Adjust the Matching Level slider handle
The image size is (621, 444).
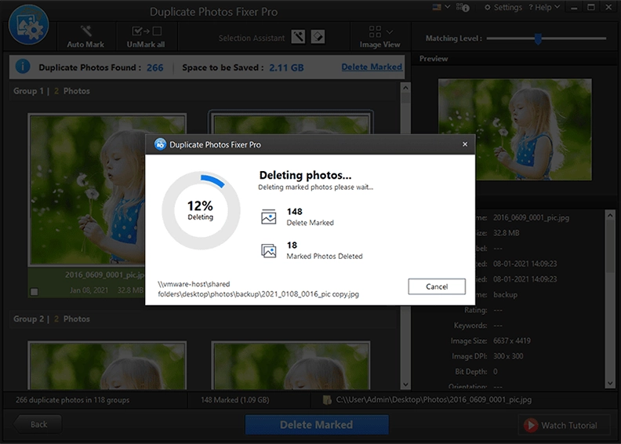[x=537, y=38]
